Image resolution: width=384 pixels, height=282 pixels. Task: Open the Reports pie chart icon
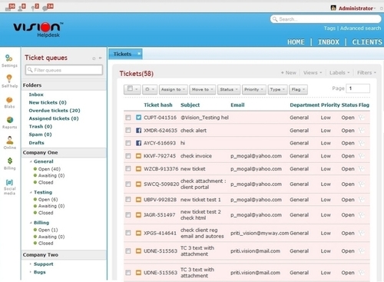pos(10,120)
